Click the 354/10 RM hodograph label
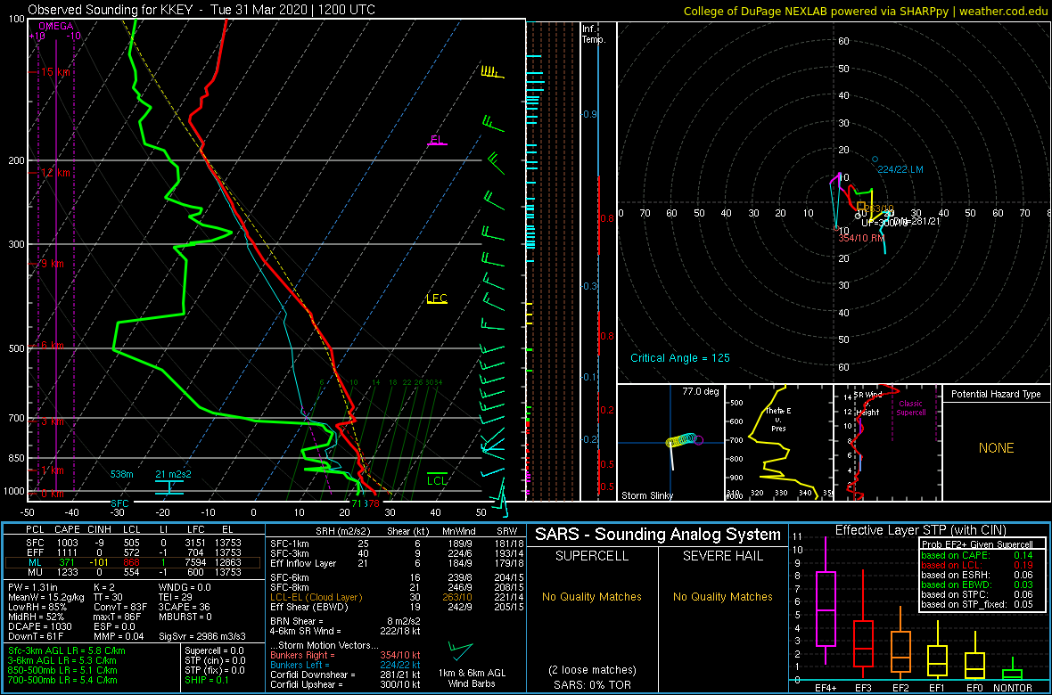 [x=861, y=237]
